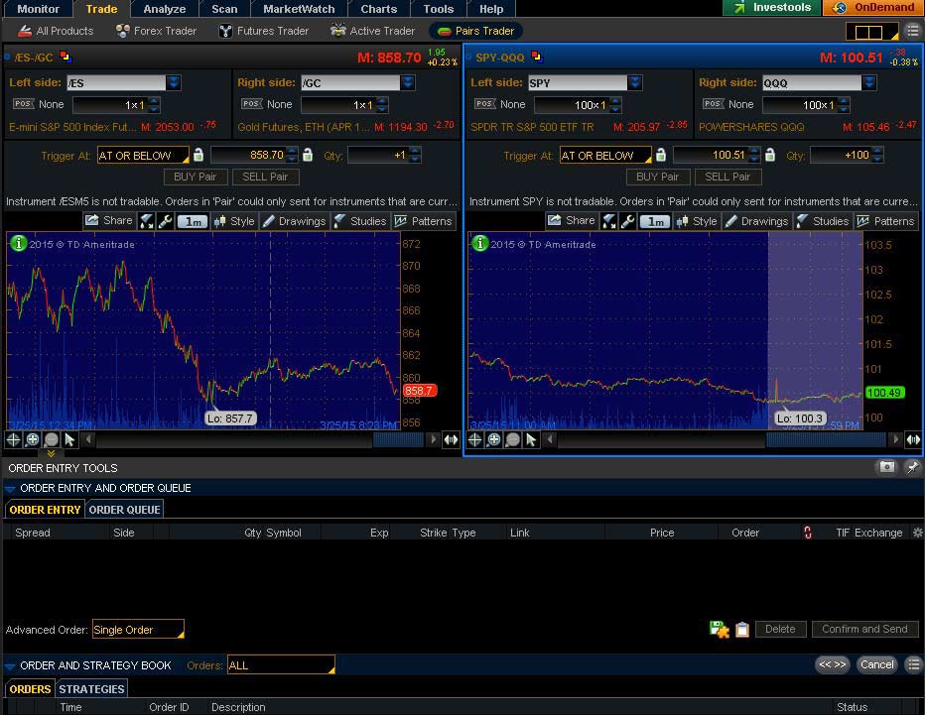
Task: Open Drawings tools on the /ES-/GC chart
Action: coord(295,221)
